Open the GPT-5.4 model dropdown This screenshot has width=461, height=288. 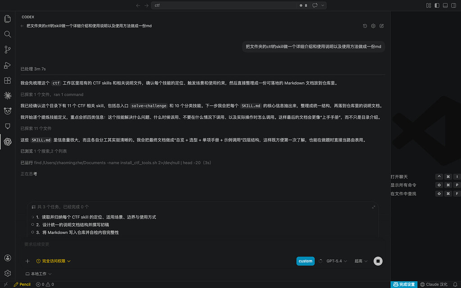point(336,261)
